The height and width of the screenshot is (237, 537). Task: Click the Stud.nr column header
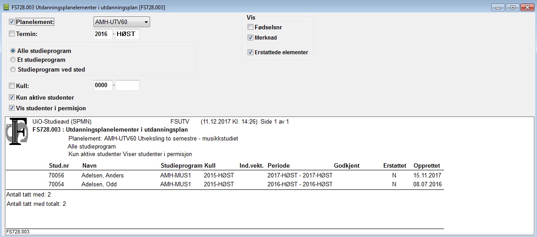59,166
